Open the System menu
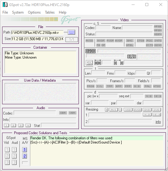Screen dimensions: 168x171 click(18, 12)
